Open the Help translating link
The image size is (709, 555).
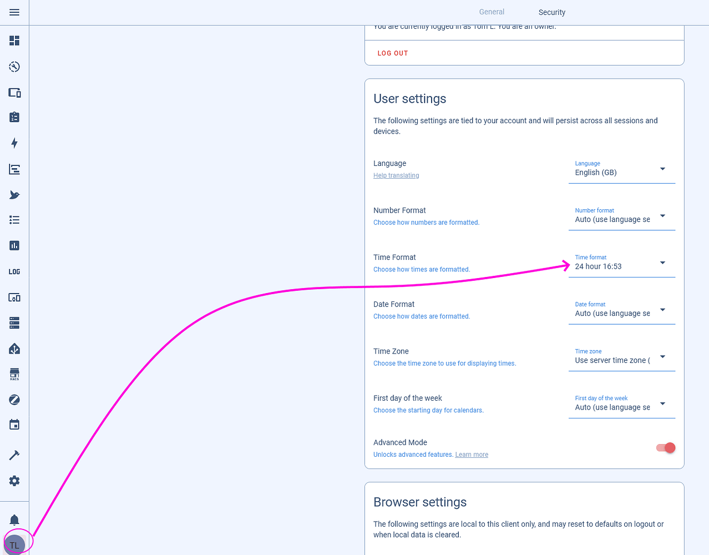[396, 175]
